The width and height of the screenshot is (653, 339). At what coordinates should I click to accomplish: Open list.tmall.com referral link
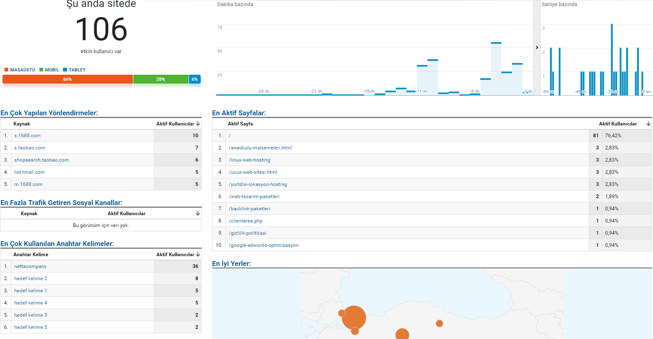[x=29, y=172]
